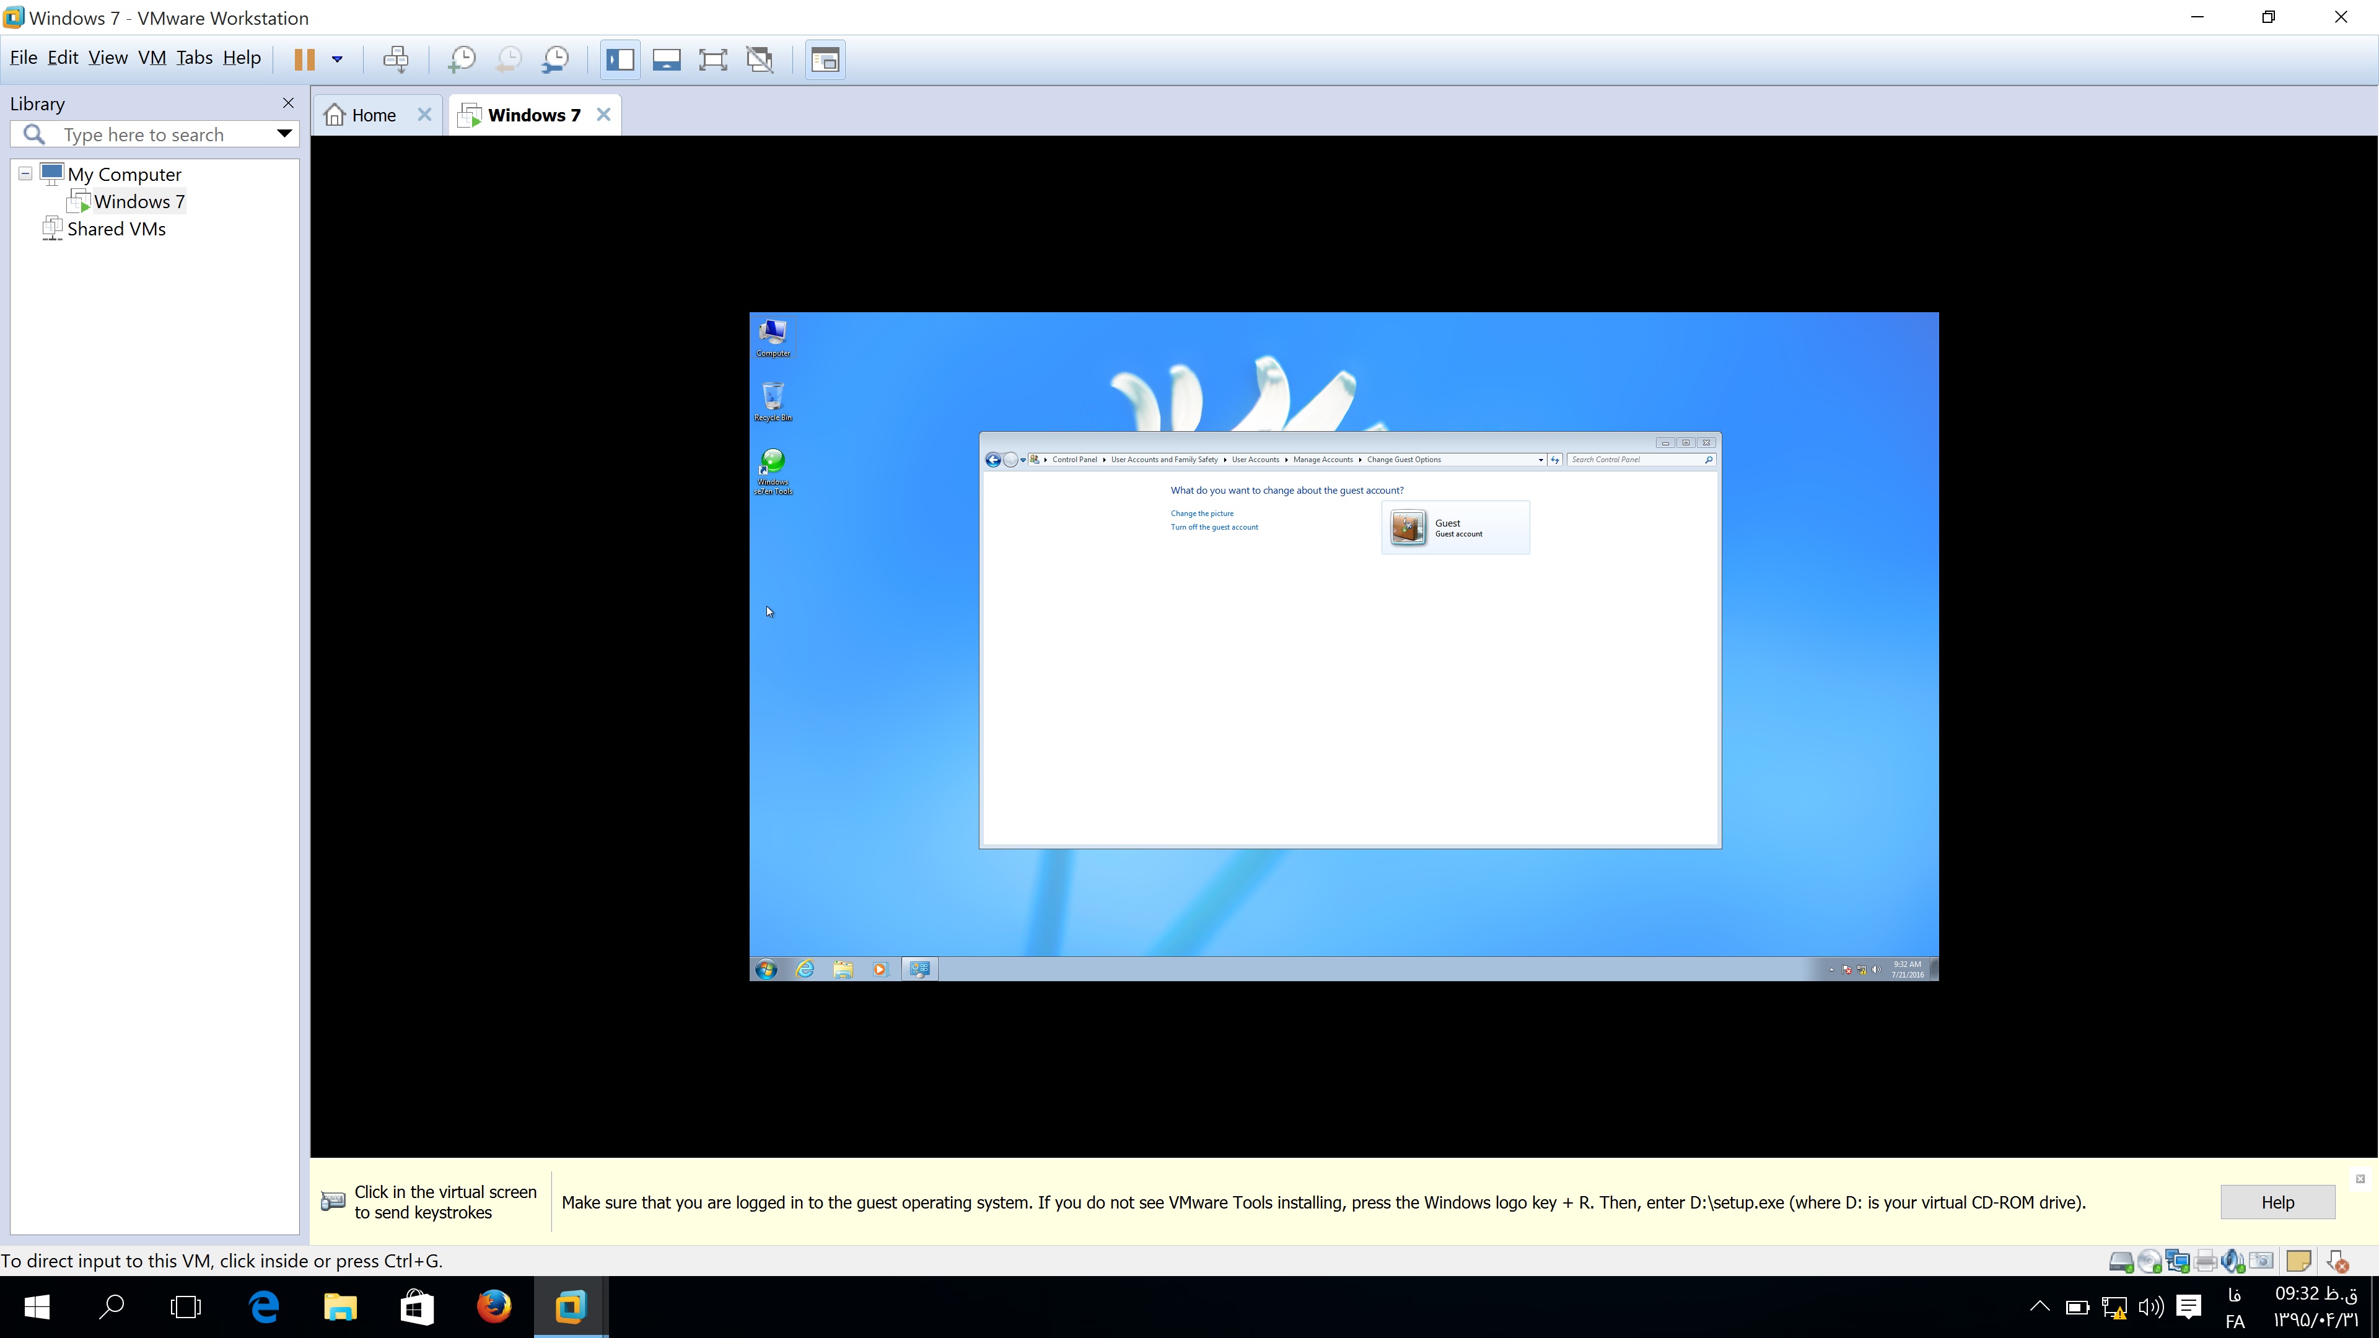Close the Library panel
The width and height of the screenshot is (2379, 1338).
288,102
